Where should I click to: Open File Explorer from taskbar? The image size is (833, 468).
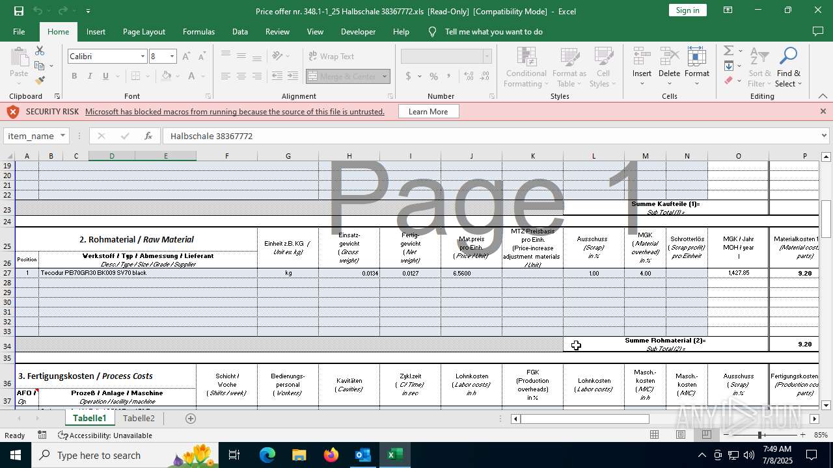(299, 455)
